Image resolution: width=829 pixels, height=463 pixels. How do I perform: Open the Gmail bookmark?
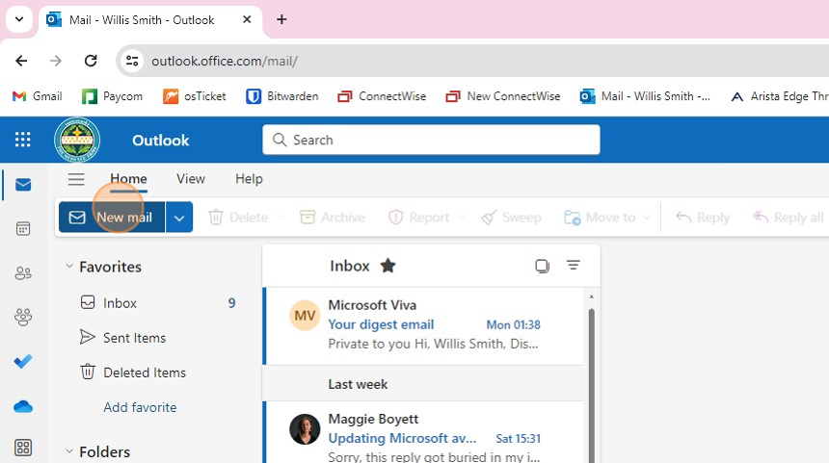click(37, 96)
